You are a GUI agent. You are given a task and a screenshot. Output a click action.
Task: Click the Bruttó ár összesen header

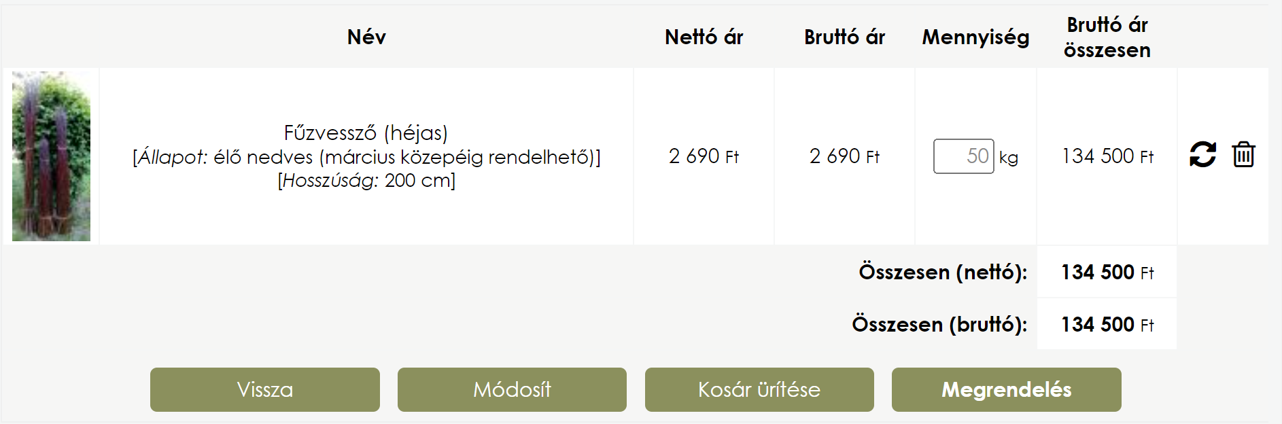coord(1107,37)
